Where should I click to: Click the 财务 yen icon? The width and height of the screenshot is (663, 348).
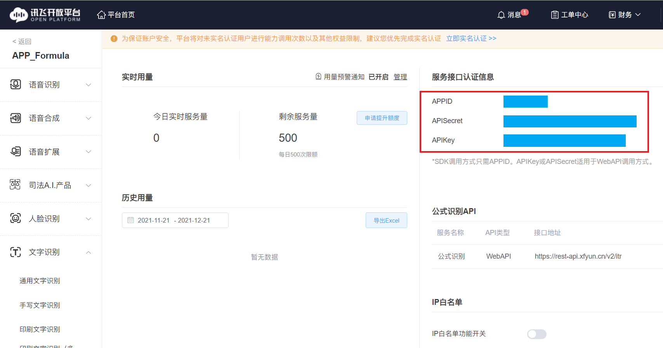[x=612, y=15]
